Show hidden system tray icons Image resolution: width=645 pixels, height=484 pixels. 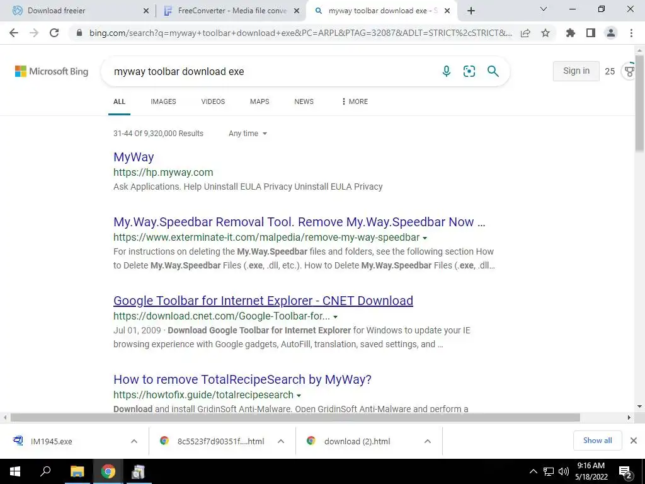533,471
